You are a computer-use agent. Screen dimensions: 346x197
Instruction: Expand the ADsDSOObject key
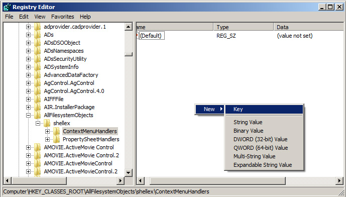click(x=28, y=43)
